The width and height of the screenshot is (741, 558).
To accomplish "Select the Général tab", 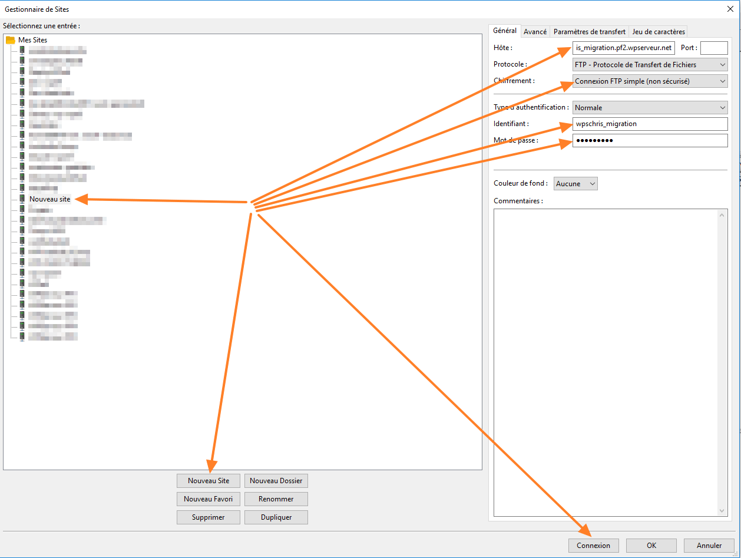I will [x=504, y=30].
